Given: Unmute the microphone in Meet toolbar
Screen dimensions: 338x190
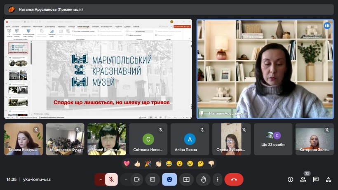Looking at the screenshot, I should [111, 179].
